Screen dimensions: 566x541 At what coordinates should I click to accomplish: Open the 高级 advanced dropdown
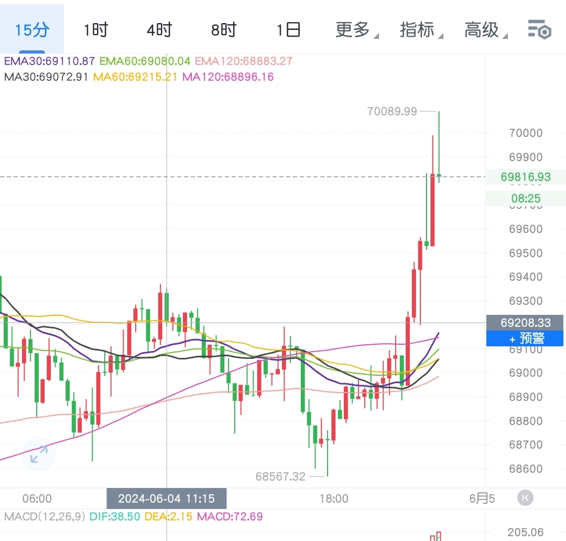tap(485, 29)
